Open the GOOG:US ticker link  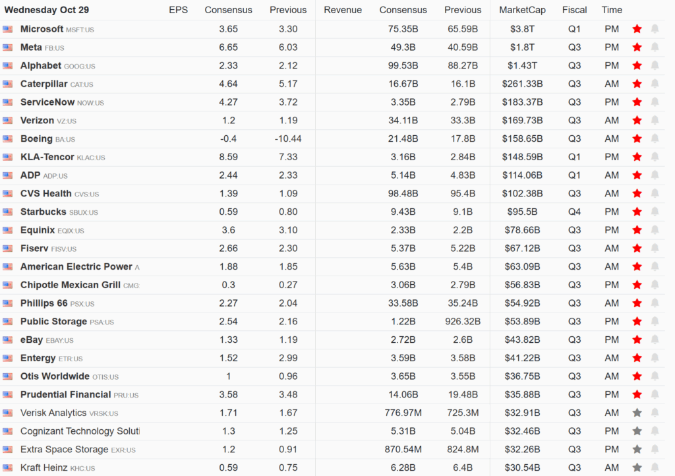(x=82, y=66)
